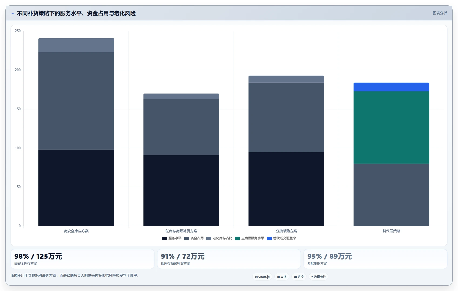Click the blue 替代成交覆盖率 legend swatch
The height and width of the screenshot is (291, 458).
[269, 238]
